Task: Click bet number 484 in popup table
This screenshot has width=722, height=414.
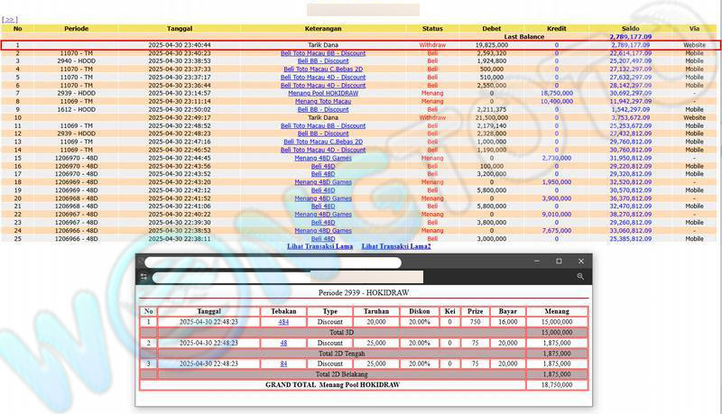Action: click(x=283, y=322)
